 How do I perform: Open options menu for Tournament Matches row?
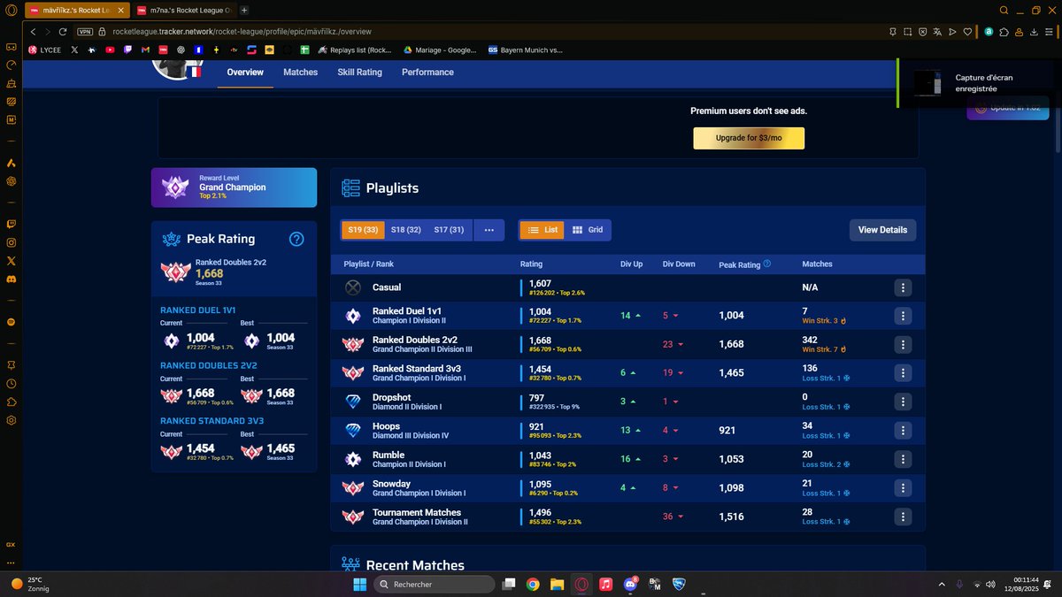(903, 517)
